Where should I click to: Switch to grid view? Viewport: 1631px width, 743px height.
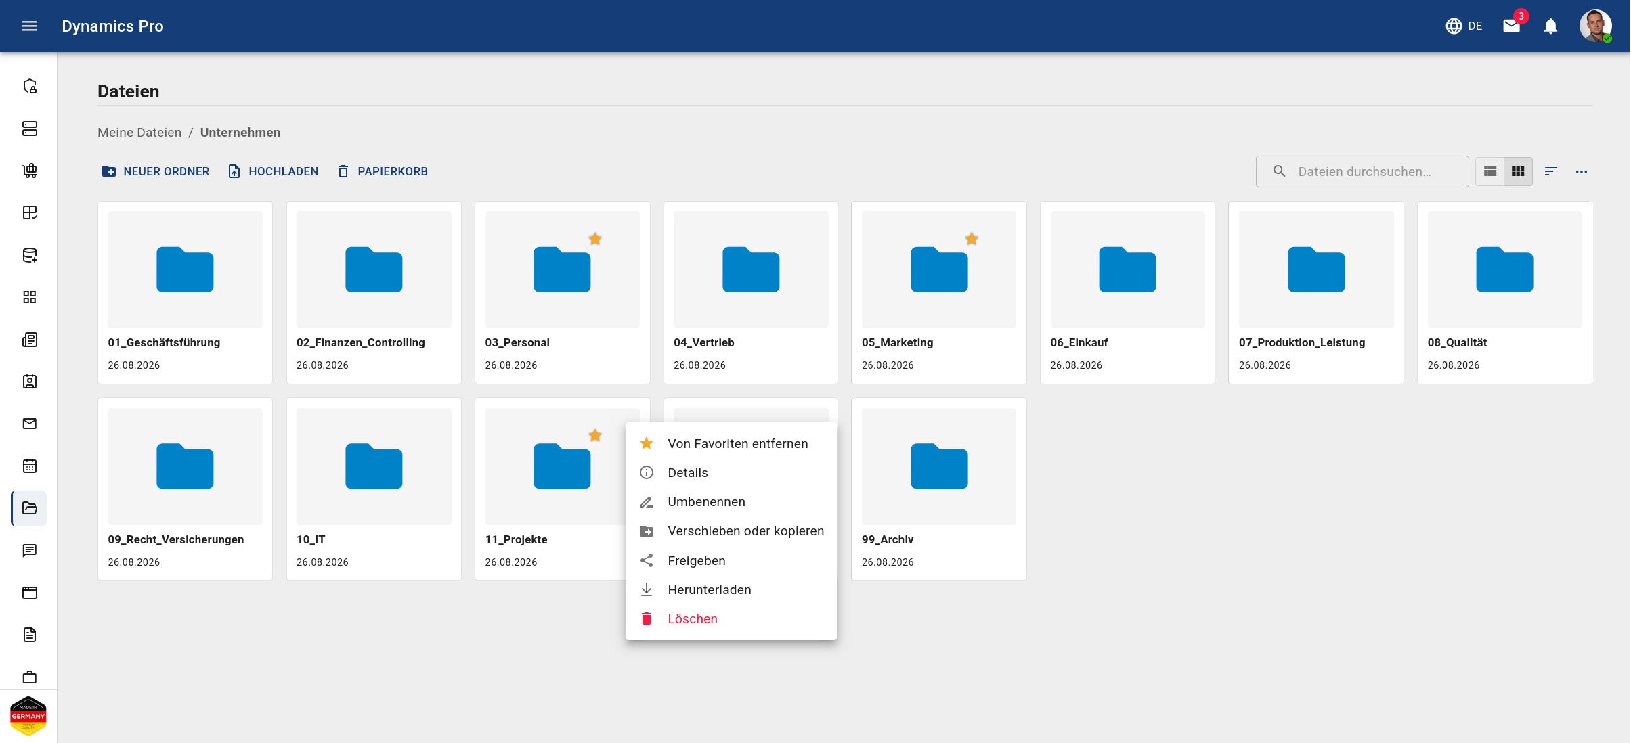pyautogui.click(x=1518, y=172)
